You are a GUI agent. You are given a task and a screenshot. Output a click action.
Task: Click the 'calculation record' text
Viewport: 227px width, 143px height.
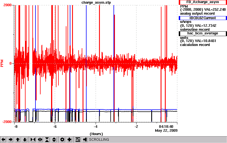(195, 45)
